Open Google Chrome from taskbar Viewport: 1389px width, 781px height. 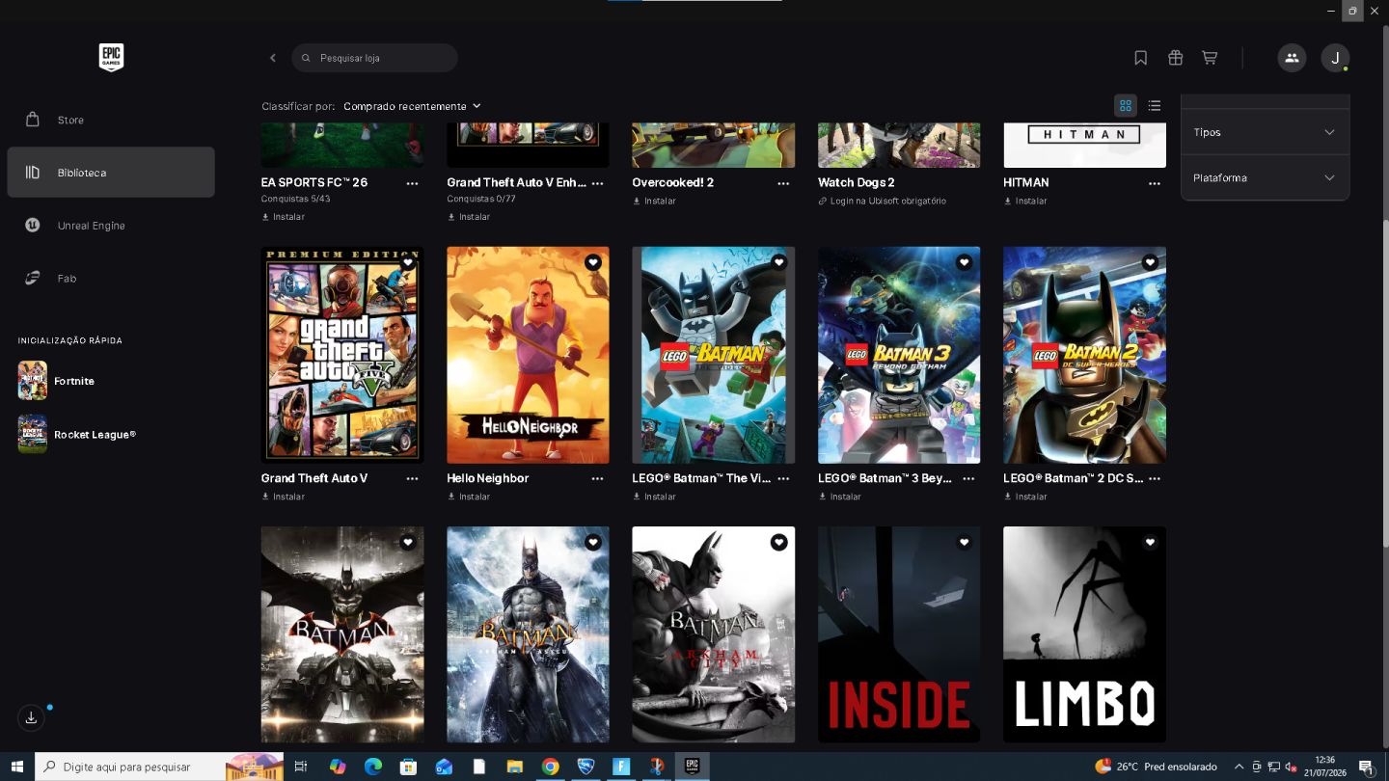coord(550,767)
